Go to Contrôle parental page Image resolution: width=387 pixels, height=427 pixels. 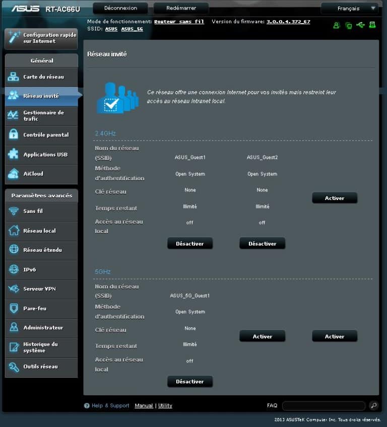click(41, 135)
